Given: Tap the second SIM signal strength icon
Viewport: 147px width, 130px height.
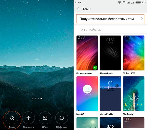Looking at the screenshot, I should (133, 3).
